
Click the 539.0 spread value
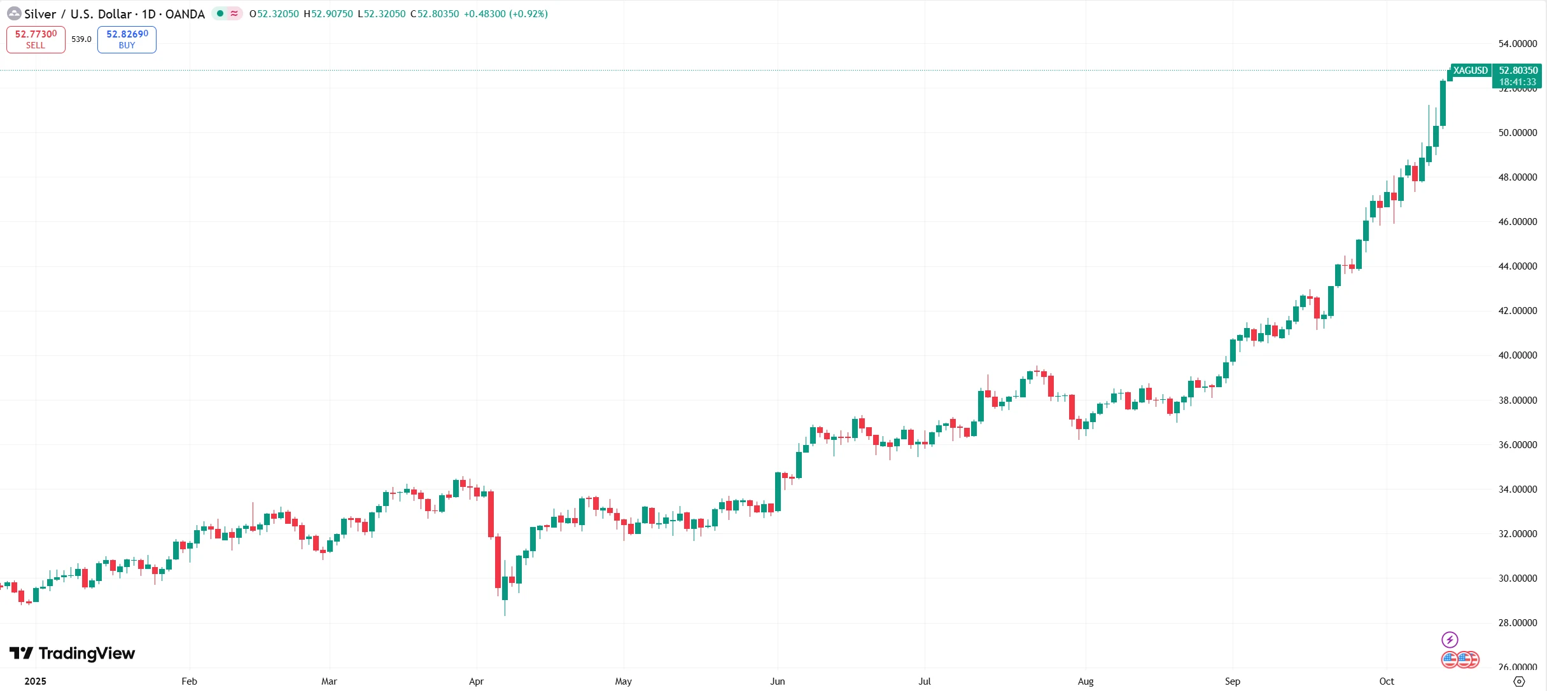click(81, 39)
